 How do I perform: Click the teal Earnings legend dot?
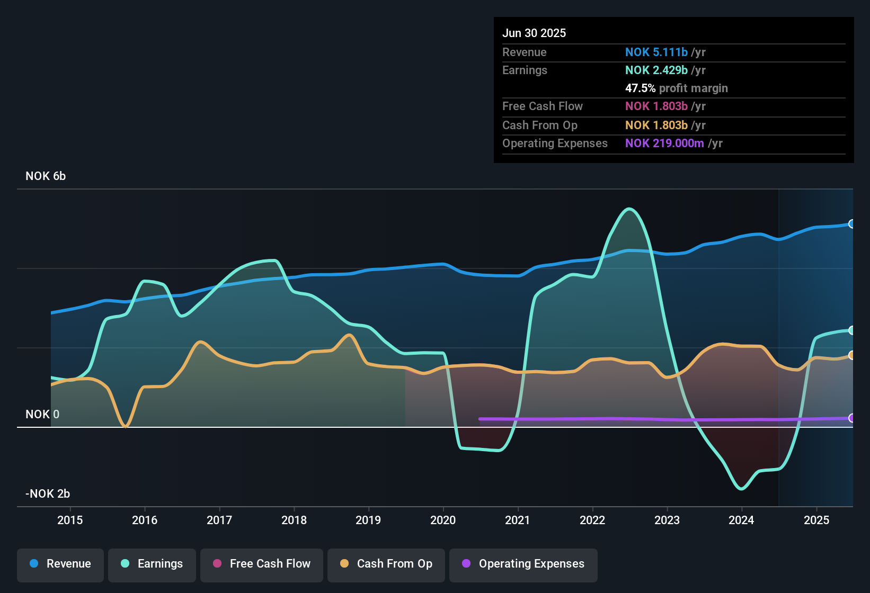coord(125,564)
